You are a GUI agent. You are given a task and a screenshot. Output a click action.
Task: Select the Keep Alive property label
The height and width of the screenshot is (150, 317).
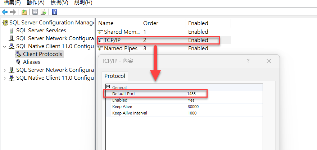pos(122,107)
